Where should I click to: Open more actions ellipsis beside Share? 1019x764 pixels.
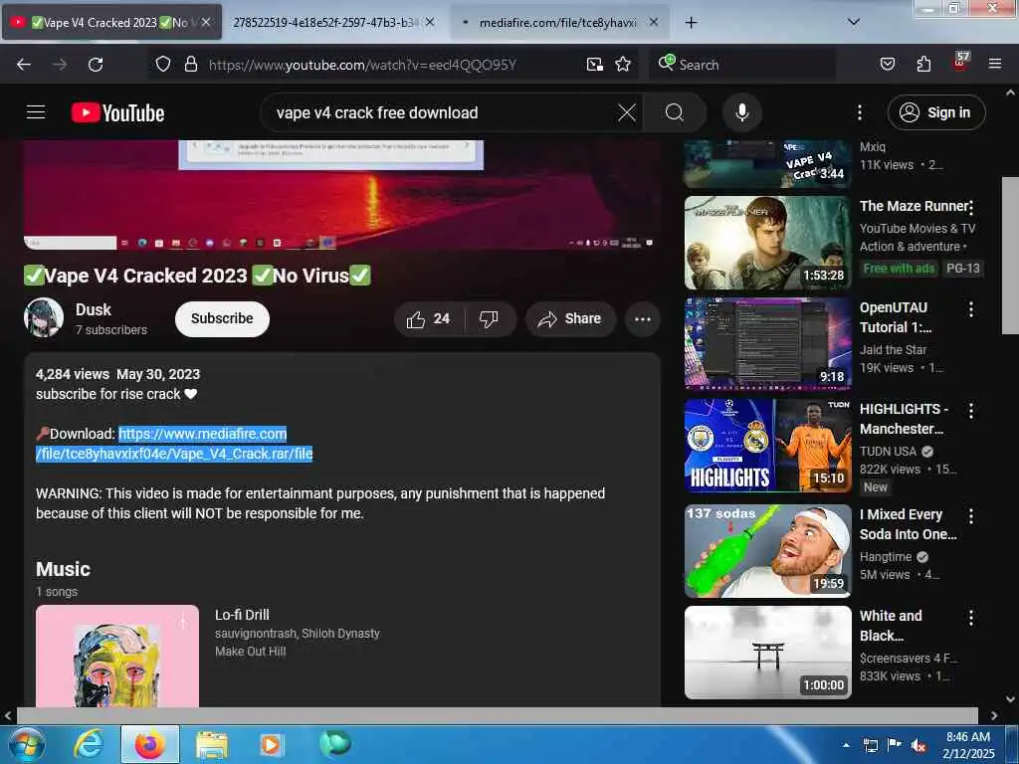click(642, 319)
